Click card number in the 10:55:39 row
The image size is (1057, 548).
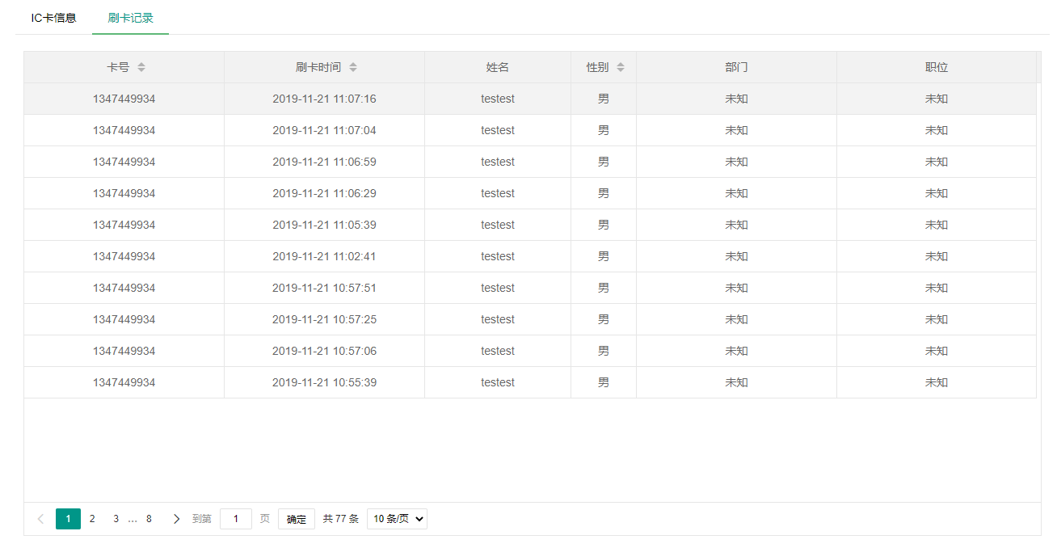pyautogui.click(x=124, y=382)
